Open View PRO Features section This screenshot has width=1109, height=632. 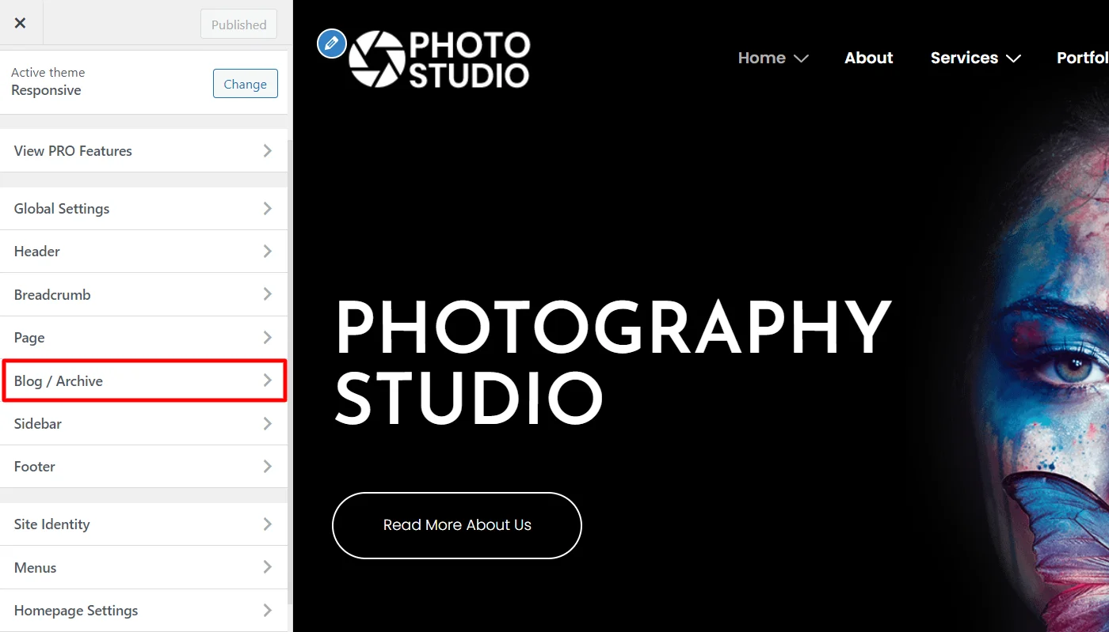pyautogui.click(x=143, y=150)
